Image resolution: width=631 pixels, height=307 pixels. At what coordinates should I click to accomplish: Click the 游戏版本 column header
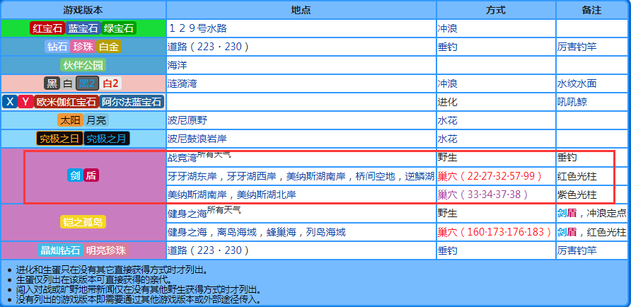coord(83,10)
